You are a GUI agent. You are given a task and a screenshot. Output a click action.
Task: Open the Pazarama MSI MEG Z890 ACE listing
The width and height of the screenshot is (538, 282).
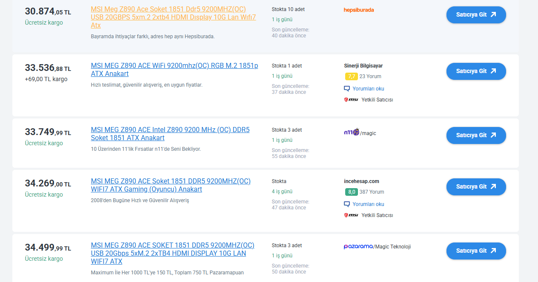click(x=172, y=254)
